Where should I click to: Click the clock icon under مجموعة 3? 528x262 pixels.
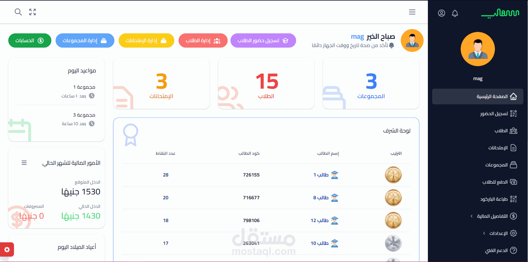pyautogui.click(x=92, y=124)
